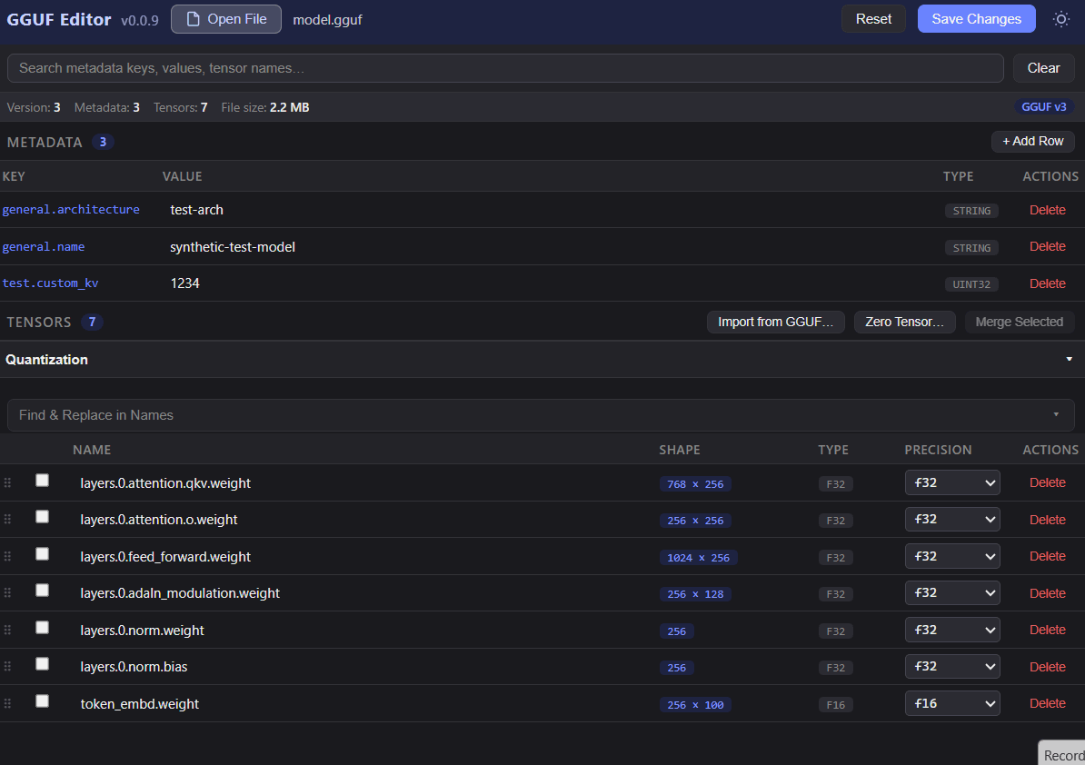Open precision dropdown for layers.0.norm.bias
Viewport: 1085px width, 765px height.
tap(952, 667)
